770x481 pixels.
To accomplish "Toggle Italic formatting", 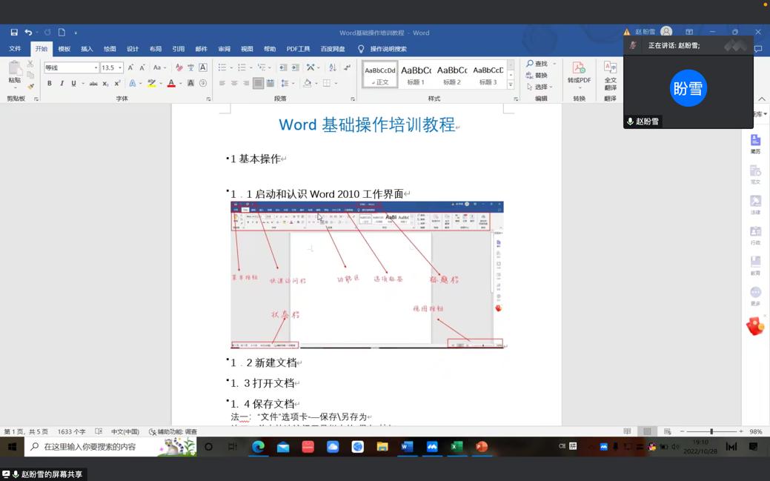I will click(x=62, y=84).
